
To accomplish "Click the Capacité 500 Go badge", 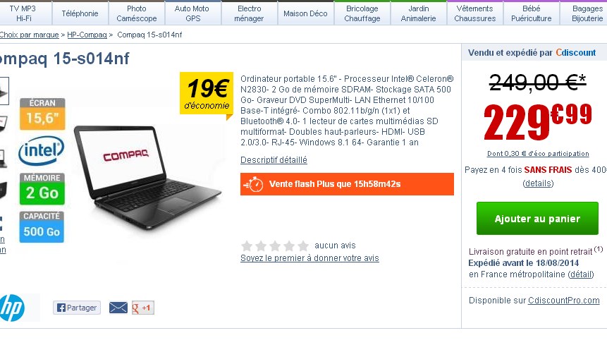I will [x=42, y=227].
